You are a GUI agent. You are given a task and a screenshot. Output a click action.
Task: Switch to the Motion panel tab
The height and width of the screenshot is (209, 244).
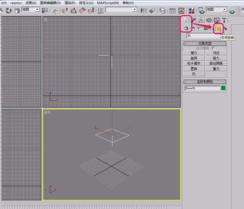209,20
